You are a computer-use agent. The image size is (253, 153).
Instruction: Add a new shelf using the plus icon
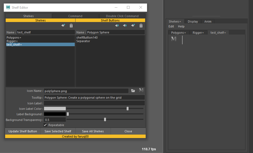point(63,25)
